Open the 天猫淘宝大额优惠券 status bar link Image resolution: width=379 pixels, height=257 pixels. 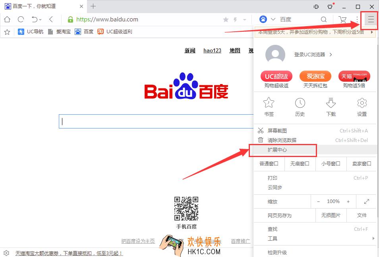69,253
